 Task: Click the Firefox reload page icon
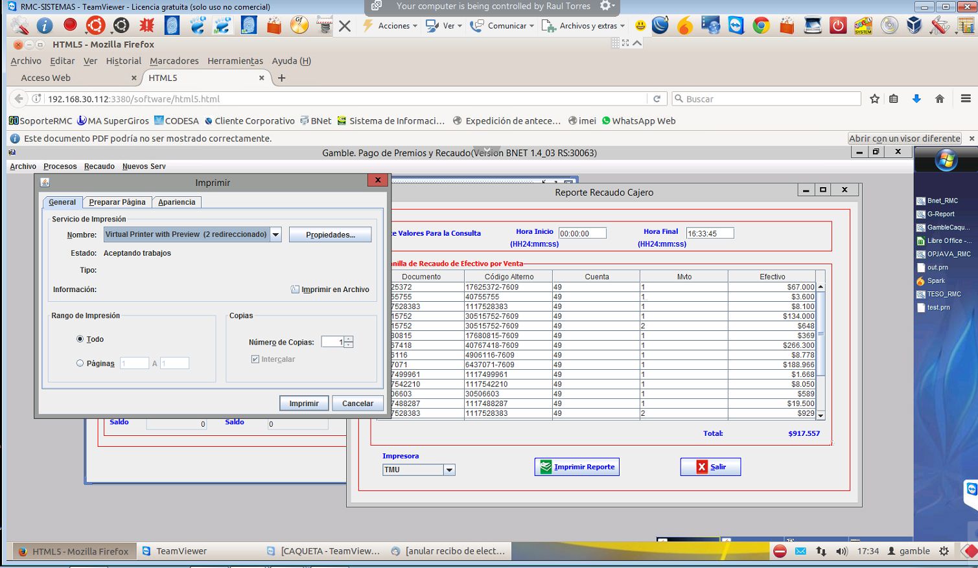657,99
